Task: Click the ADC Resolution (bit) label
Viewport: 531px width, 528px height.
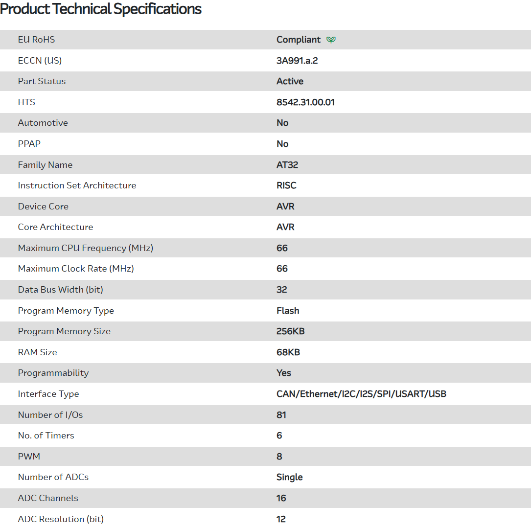Action: click(61, 519)
